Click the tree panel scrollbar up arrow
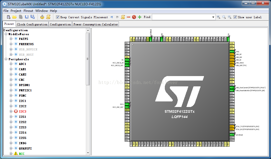 [88, 30]
